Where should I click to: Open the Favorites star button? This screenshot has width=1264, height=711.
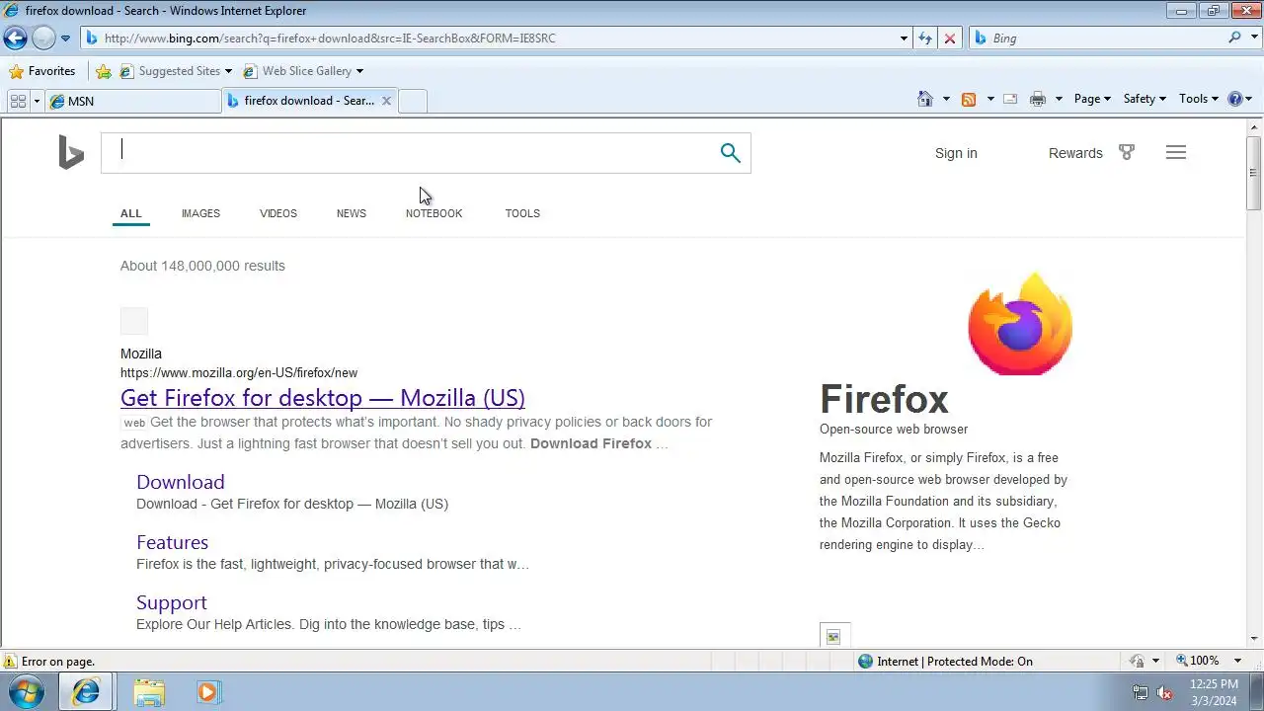click(42, 71)
